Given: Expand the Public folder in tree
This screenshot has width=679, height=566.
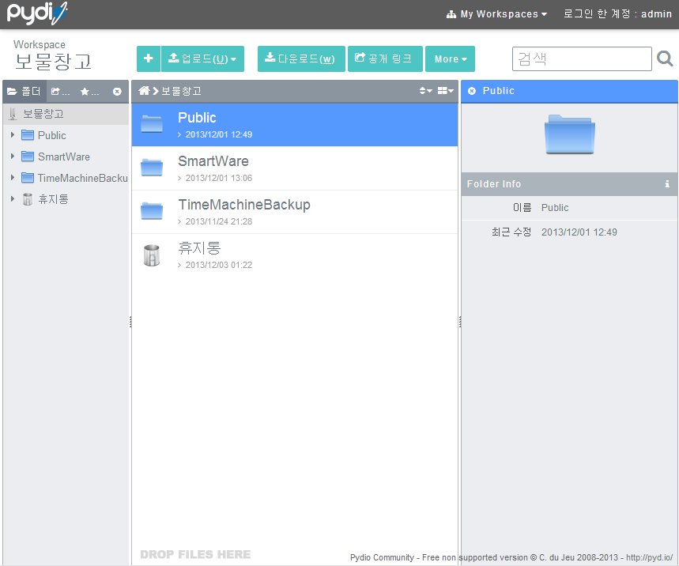Looking at the screenshot, I should click(13, 135).
